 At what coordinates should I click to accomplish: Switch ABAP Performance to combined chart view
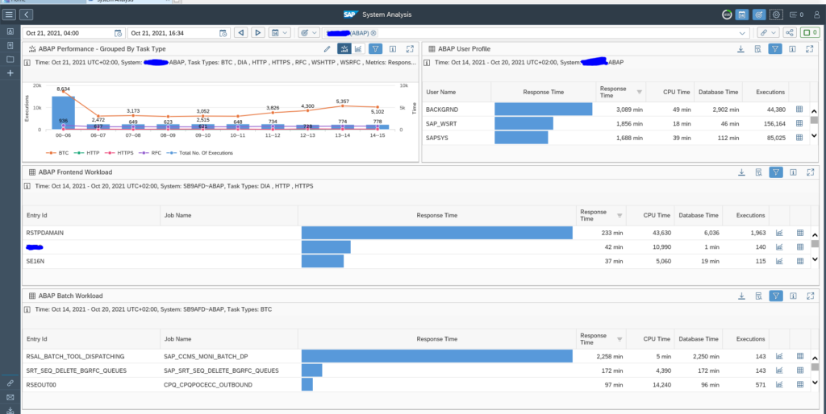click(x=344, y=49)
